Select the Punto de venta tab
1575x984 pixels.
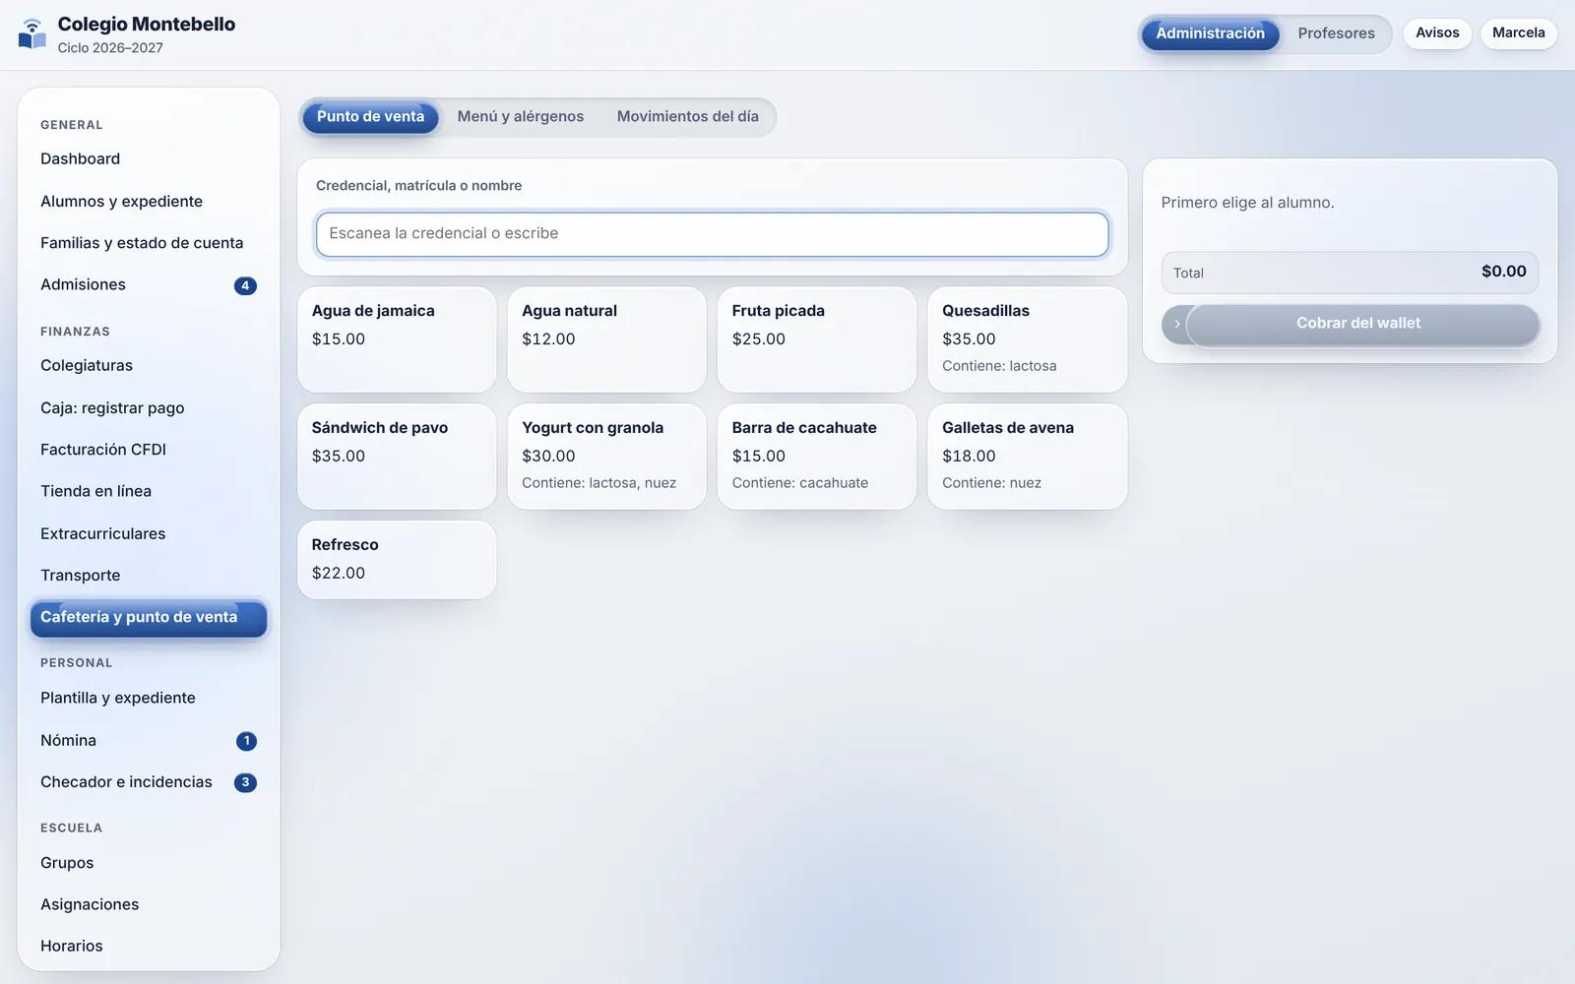coord(370,117)
